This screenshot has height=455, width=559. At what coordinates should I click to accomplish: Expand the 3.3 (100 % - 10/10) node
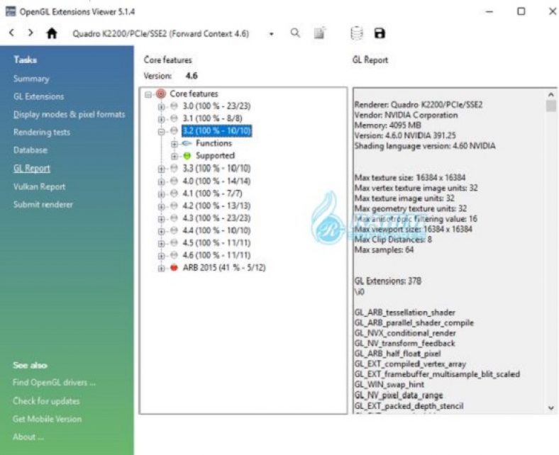pos(161,169)
